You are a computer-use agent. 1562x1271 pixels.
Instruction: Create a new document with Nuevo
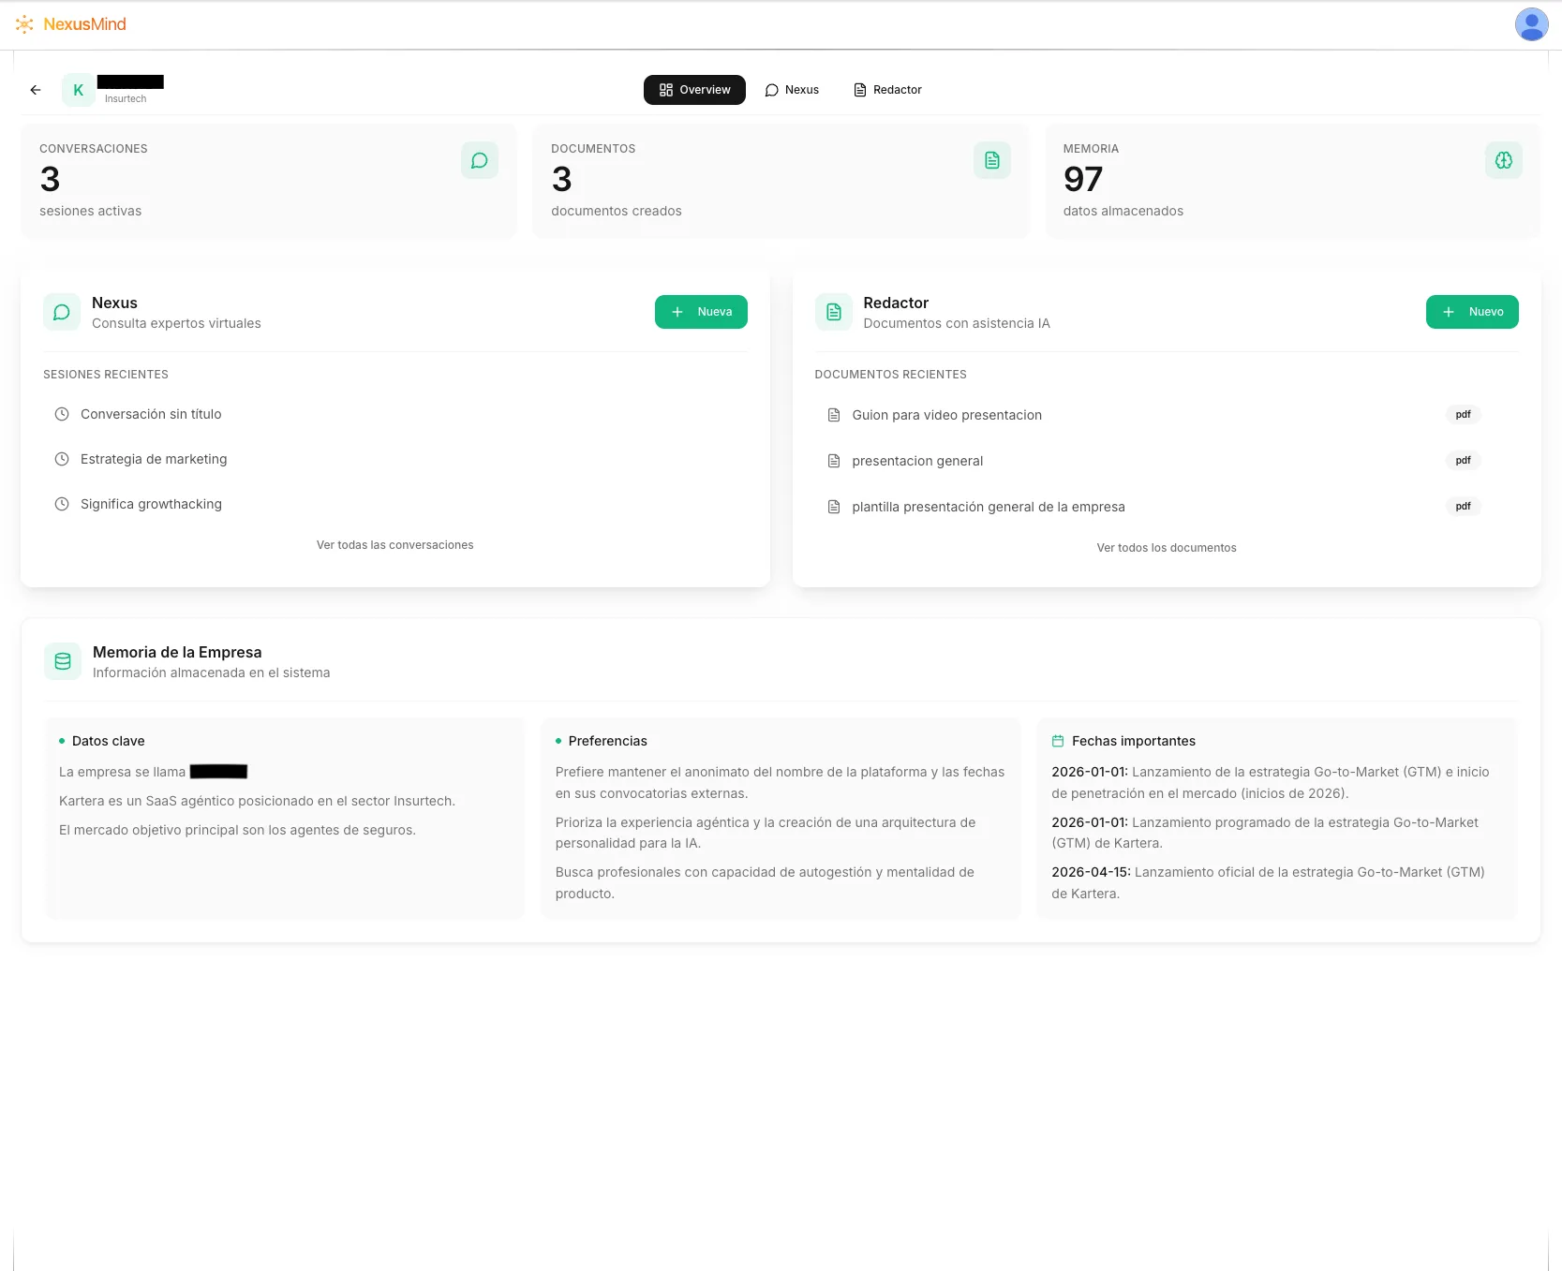coord(1472,312)
